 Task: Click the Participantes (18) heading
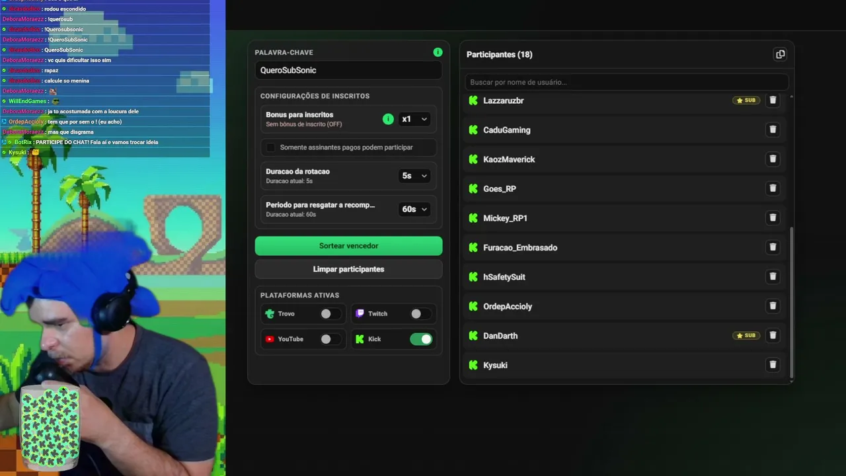(x=499, y=54)
